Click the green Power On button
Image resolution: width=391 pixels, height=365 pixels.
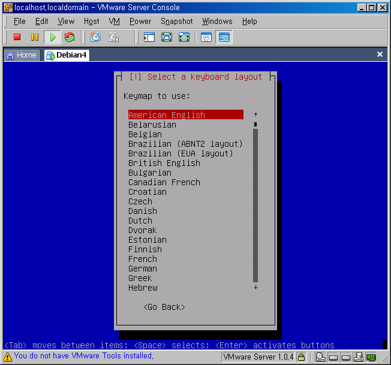pyautogui.click(x=52, y=37)
